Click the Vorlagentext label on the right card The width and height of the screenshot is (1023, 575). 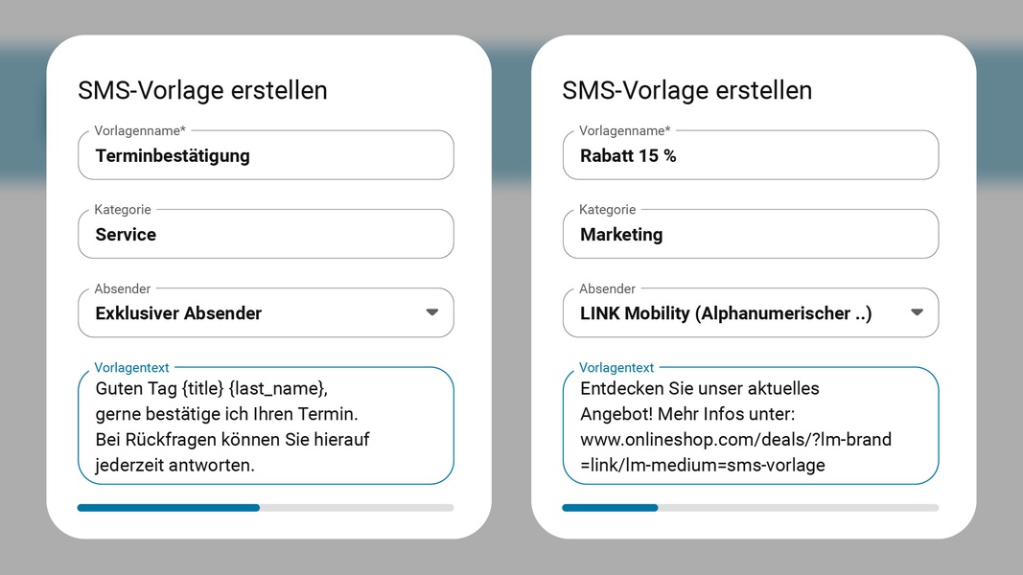tap(616, 367)
